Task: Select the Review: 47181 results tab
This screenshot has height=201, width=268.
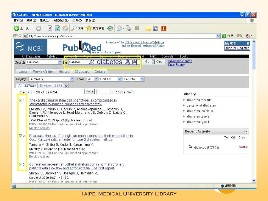Action: tap(51, 86)
